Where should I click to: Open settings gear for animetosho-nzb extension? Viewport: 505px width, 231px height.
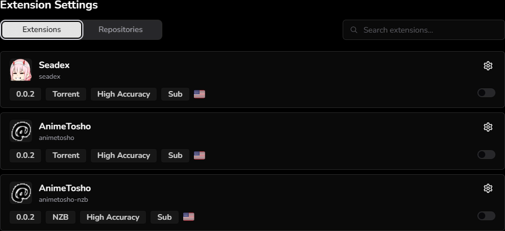488,188
